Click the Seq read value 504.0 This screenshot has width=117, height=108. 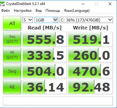pyautogui.click(x=45, y=71)
